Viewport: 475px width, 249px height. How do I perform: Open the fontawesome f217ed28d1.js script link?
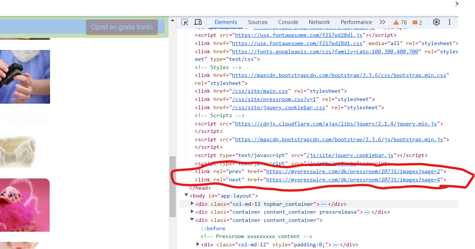(299, 35)
